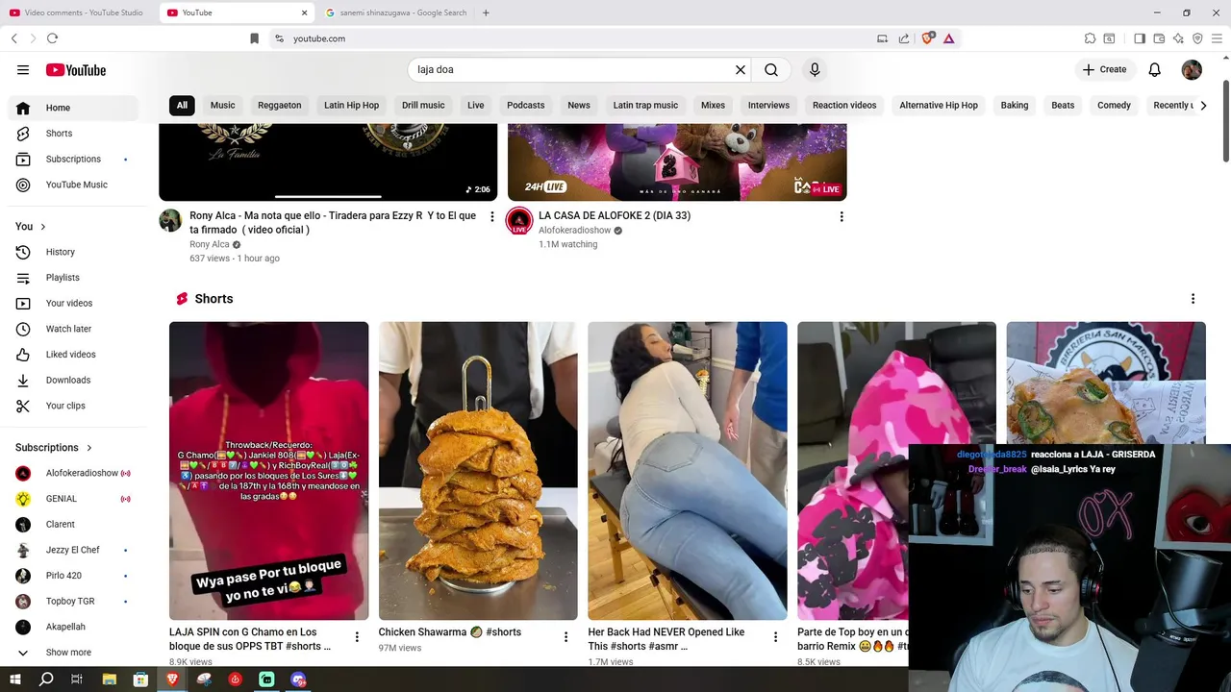Open the browser extensions puzzle icon
1231x692 pixels.
[1090, 38]
